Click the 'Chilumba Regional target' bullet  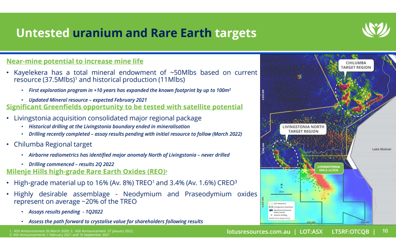(53, 144)
